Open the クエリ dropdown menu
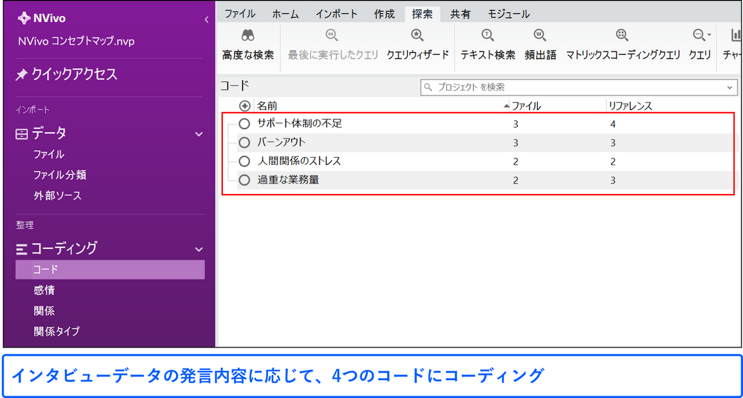 point(701,36)
